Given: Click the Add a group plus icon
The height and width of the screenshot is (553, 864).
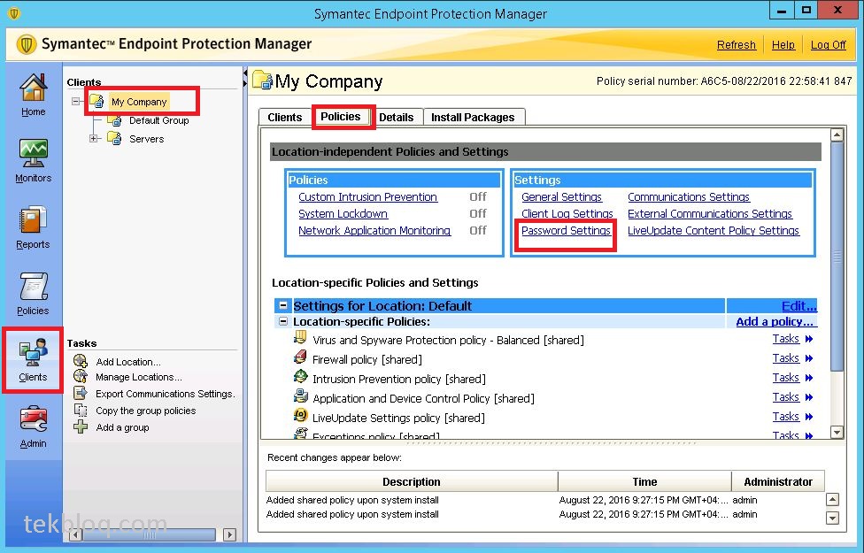Looking at the screenshot, I should point(81,426).
